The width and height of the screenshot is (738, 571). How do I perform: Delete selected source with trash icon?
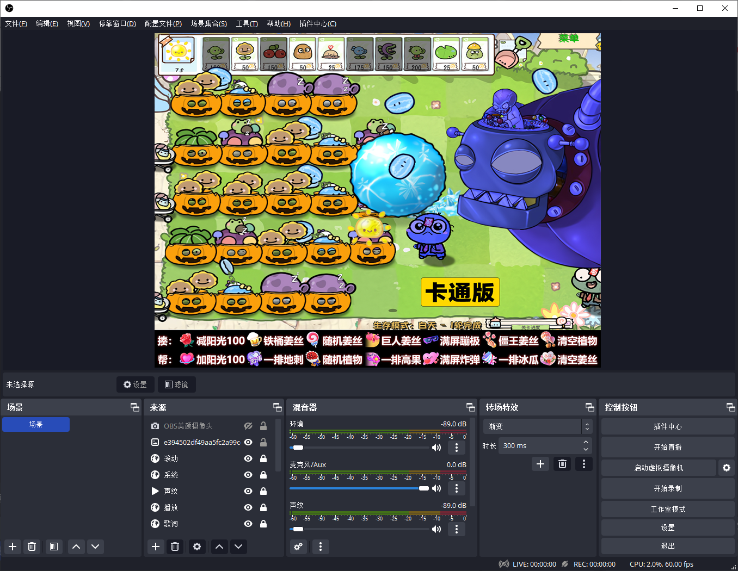click(x=175, y=547)
